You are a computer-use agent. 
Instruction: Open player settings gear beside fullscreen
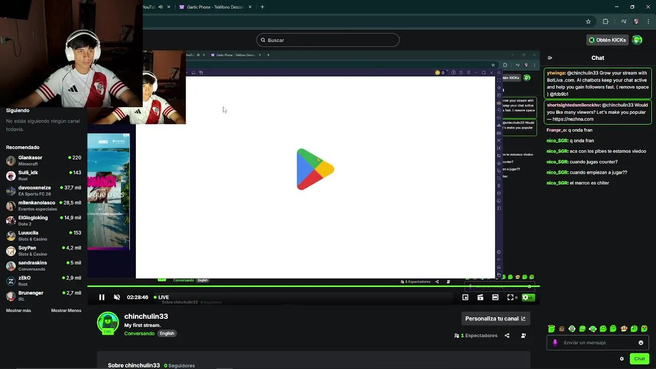[x=525, y=297]
